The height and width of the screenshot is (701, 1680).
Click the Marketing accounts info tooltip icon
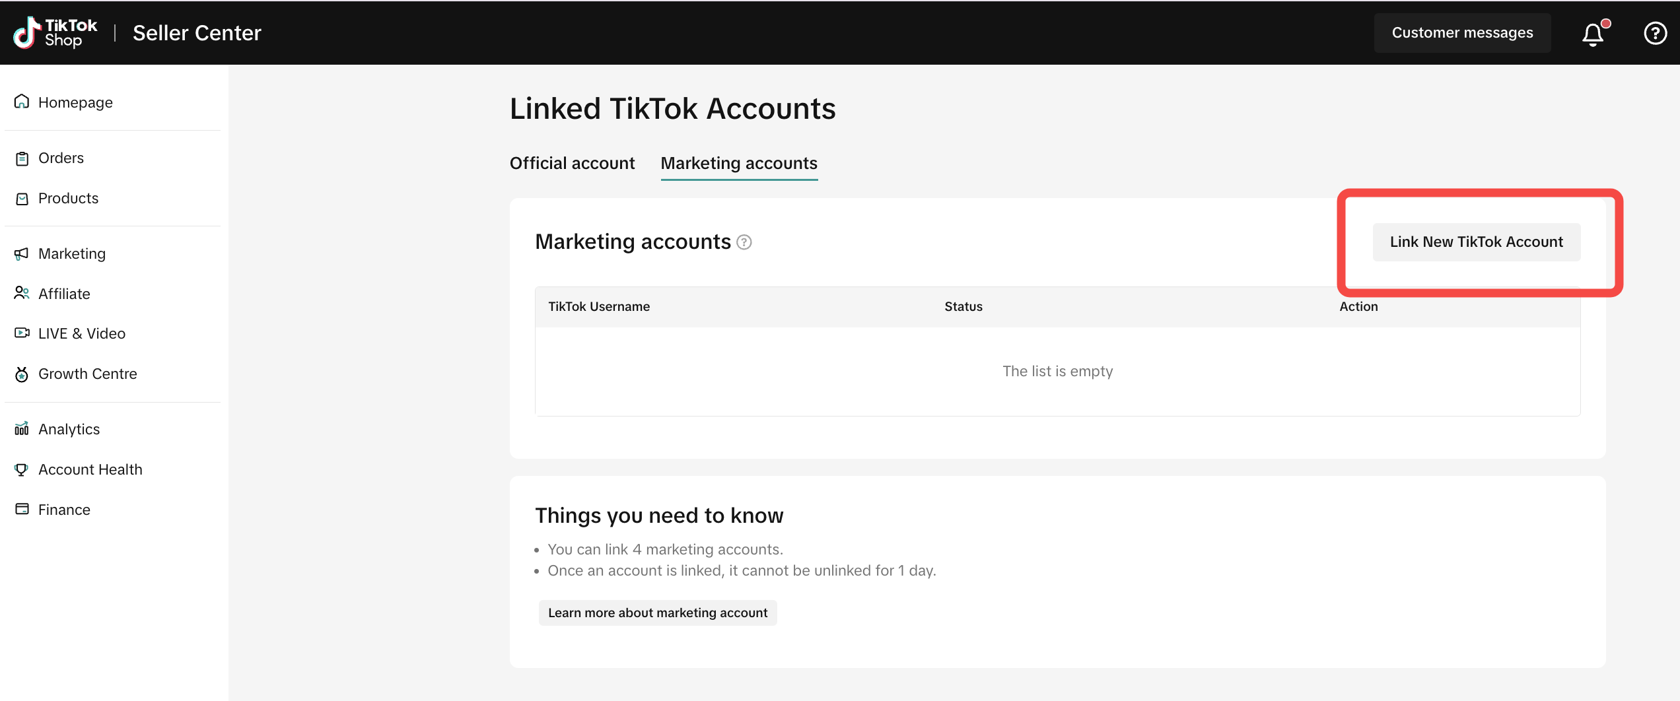(744, 242)
